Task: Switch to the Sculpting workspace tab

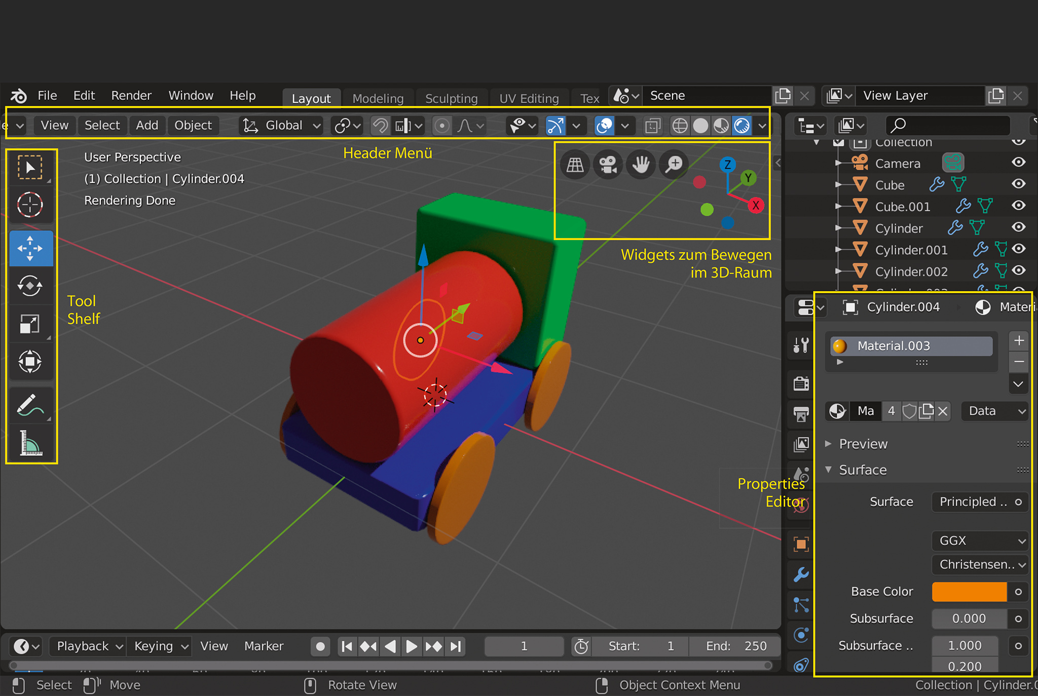Action: [x=451, y=98]
